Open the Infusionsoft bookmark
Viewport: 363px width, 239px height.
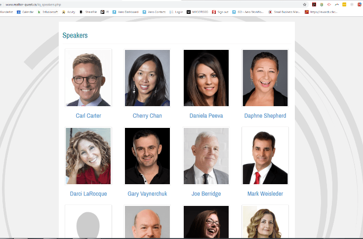pos(48,12)
